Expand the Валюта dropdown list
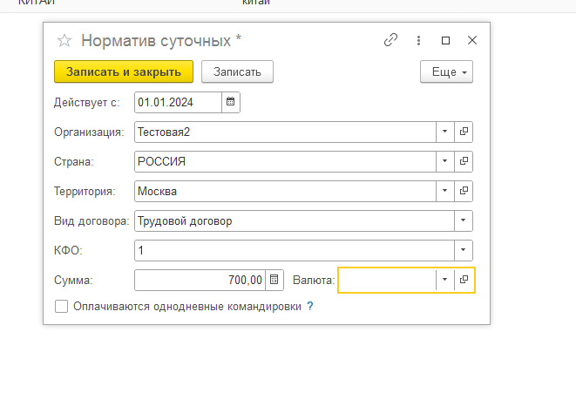Screen dimensions: 576x393 [x=445, y=280]
